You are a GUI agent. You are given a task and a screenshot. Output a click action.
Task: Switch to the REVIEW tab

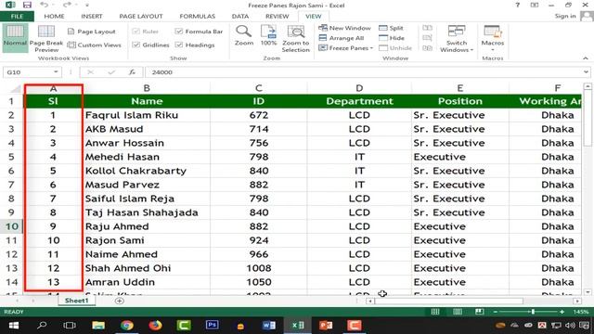[277, 17]
